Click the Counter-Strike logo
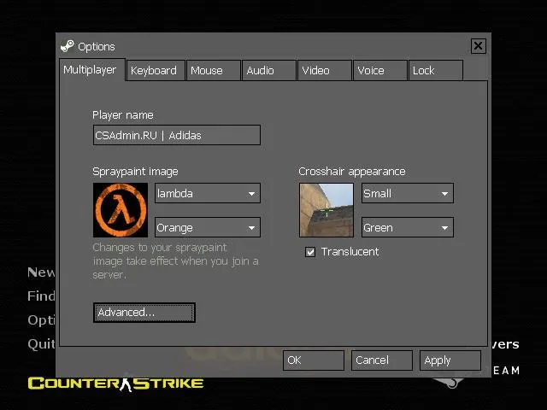 pos(115,384)
